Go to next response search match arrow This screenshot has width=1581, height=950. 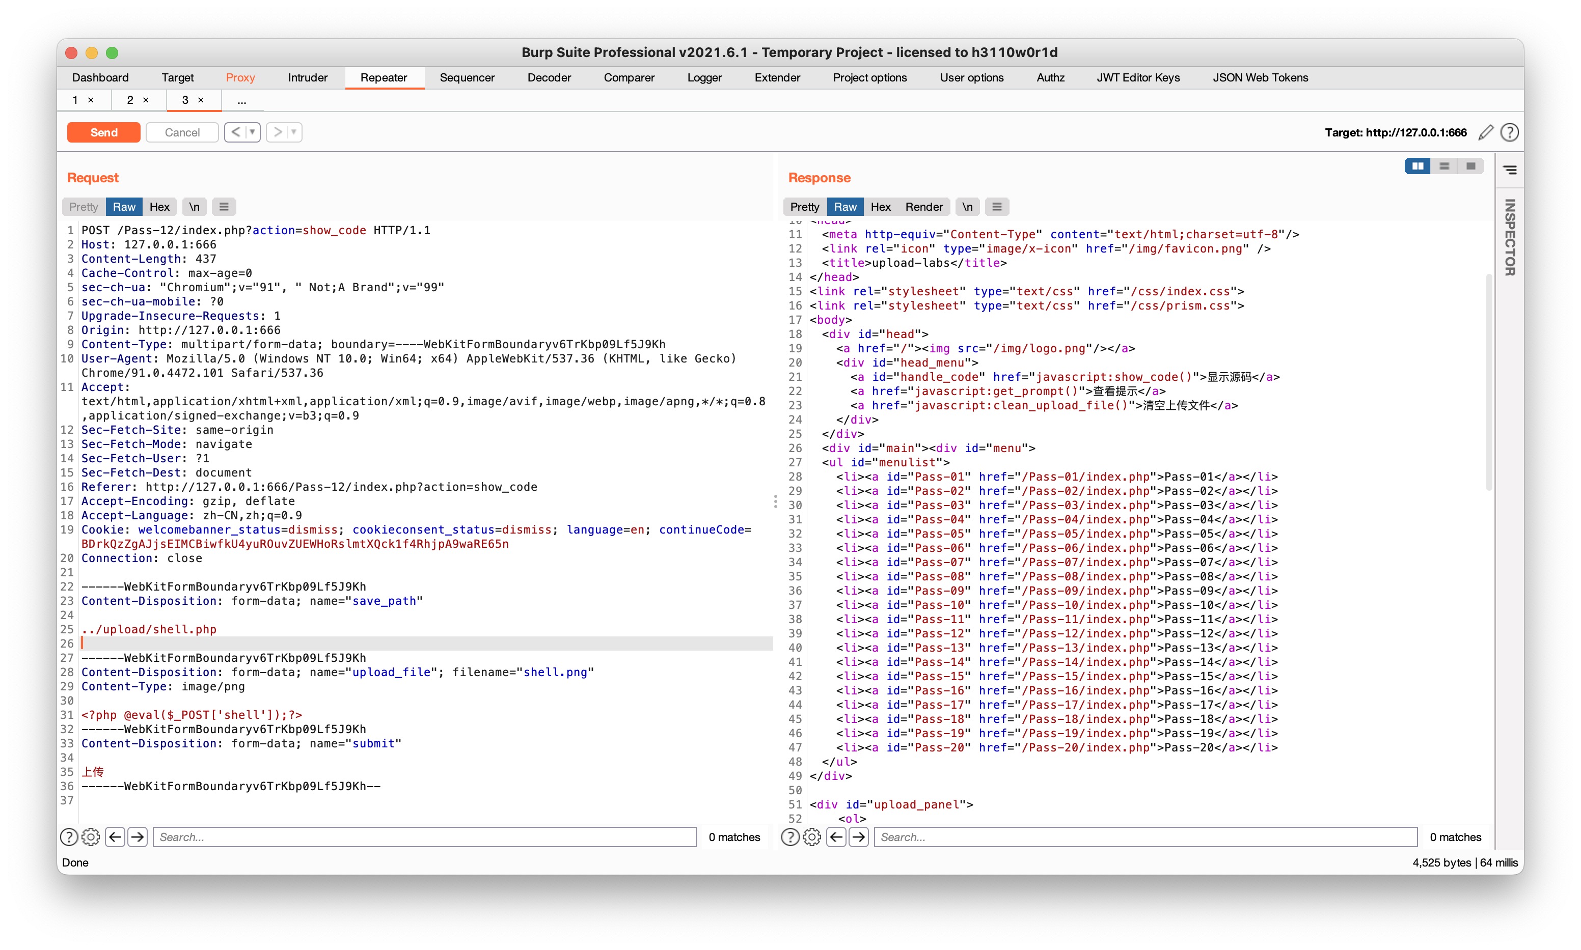point(859,836)
